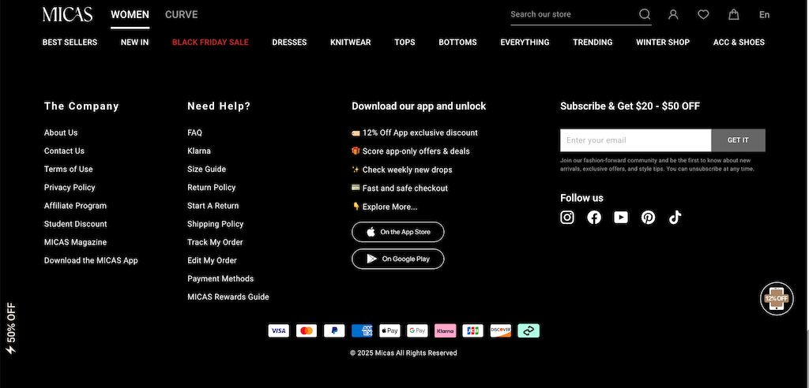The image size is (809, 388).
Task: Click the On the App Store button
Action: point(398,232)
